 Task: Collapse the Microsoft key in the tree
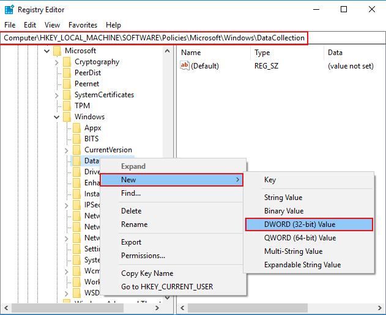(x=46, y=51)
